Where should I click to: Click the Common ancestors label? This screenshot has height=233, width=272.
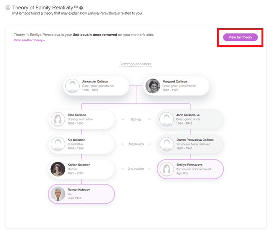(x=136, y=64)
